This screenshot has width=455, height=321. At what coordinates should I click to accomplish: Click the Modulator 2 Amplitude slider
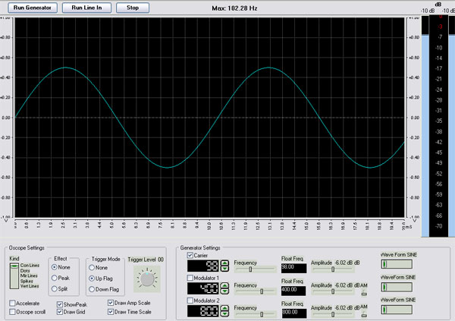pyautogui.click(x=333, y=314)
